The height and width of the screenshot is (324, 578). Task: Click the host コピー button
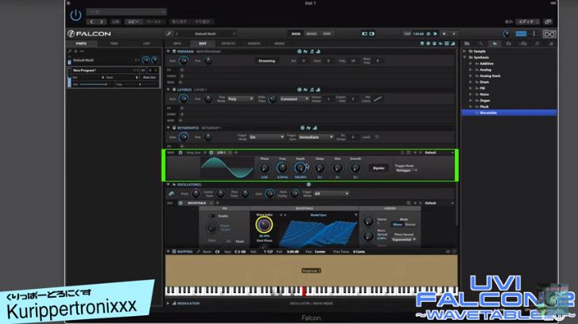click(x=133, y=21)
